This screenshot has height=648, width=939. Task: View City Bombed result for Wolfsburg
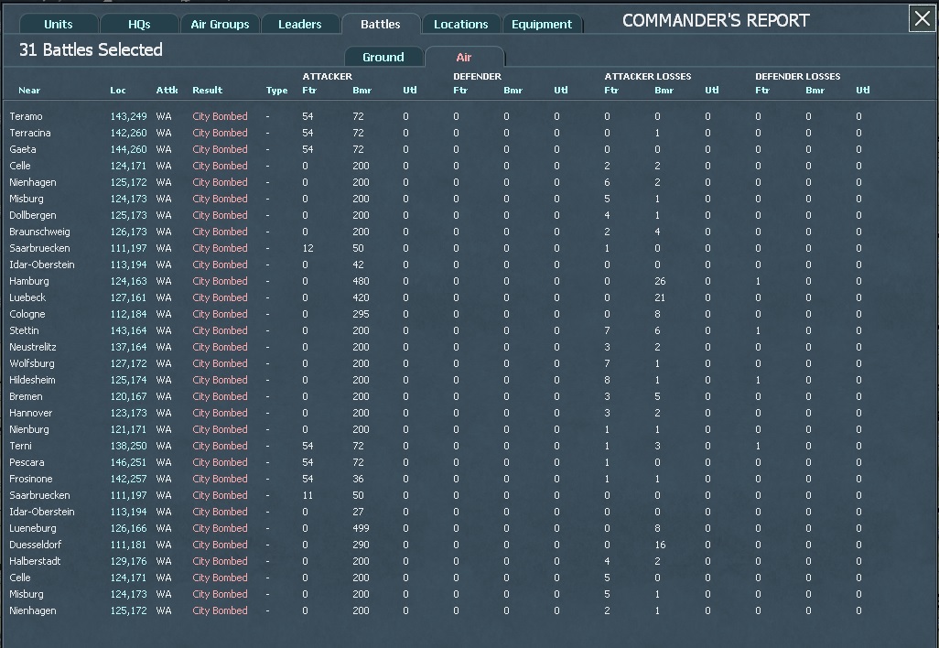(x=220, y=363)
